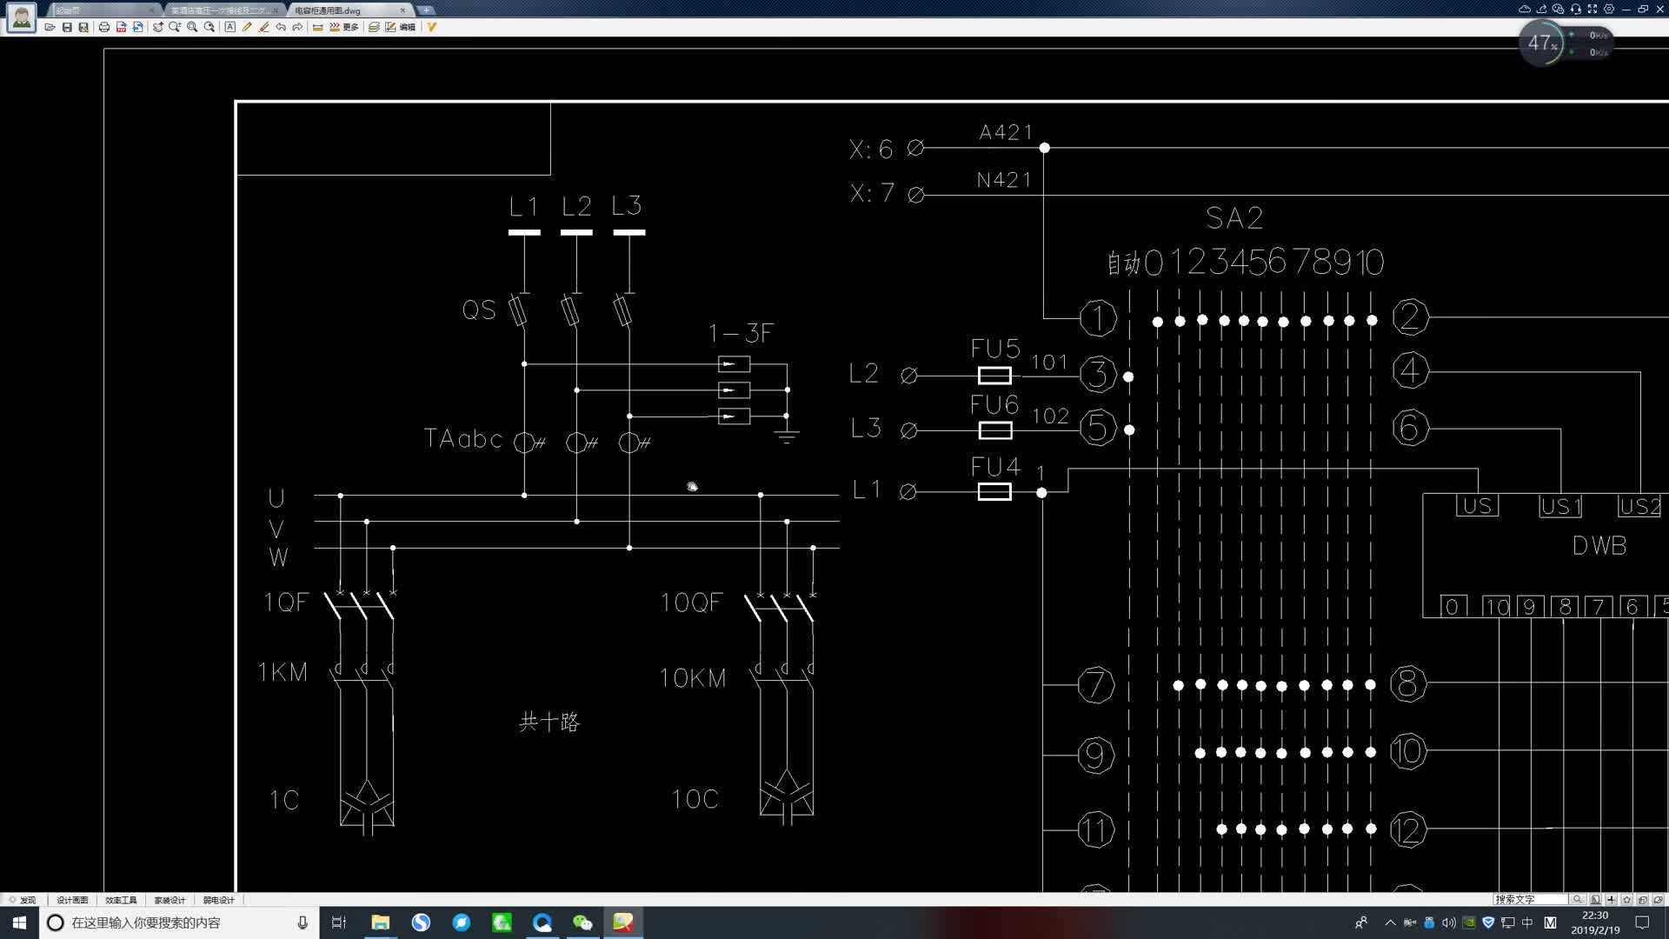Open the 设计画图 bottom tab
Screen dimensions: 1669x939
click(72, 900)
